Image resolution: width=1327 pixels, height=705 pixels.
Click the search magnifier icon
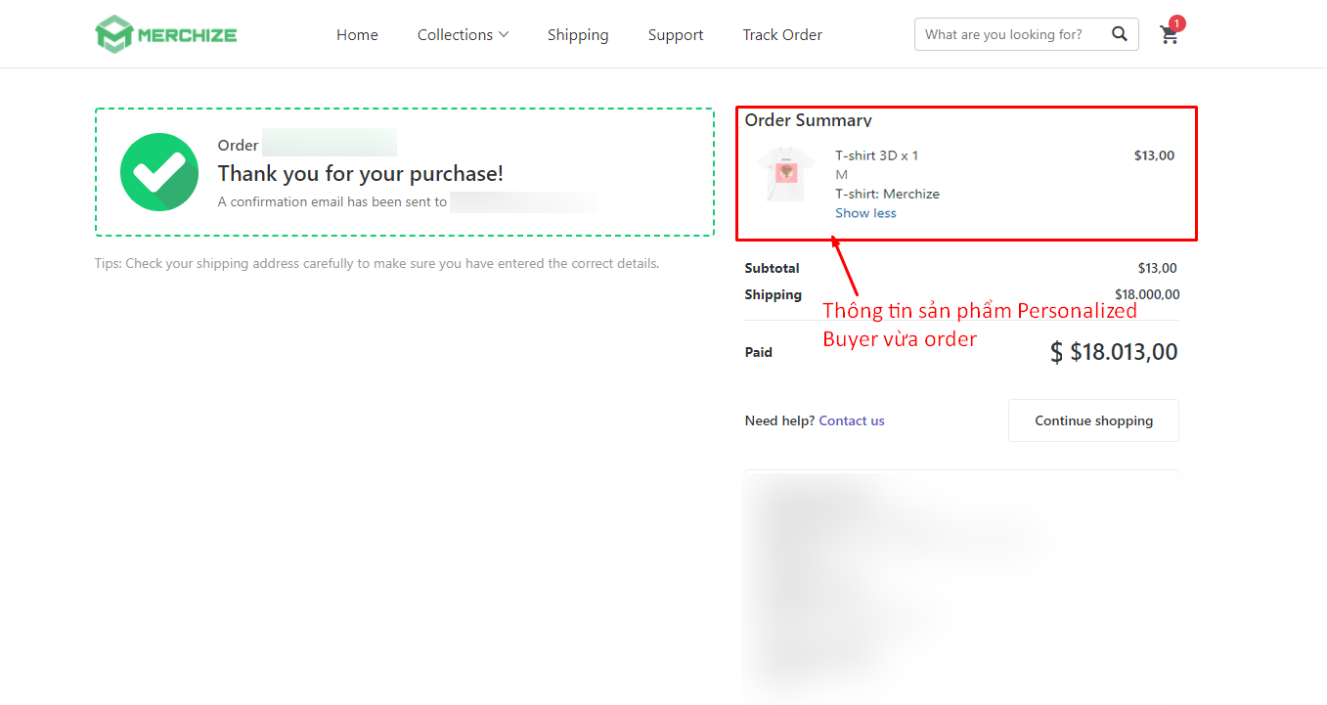[x=1120, y=34]
